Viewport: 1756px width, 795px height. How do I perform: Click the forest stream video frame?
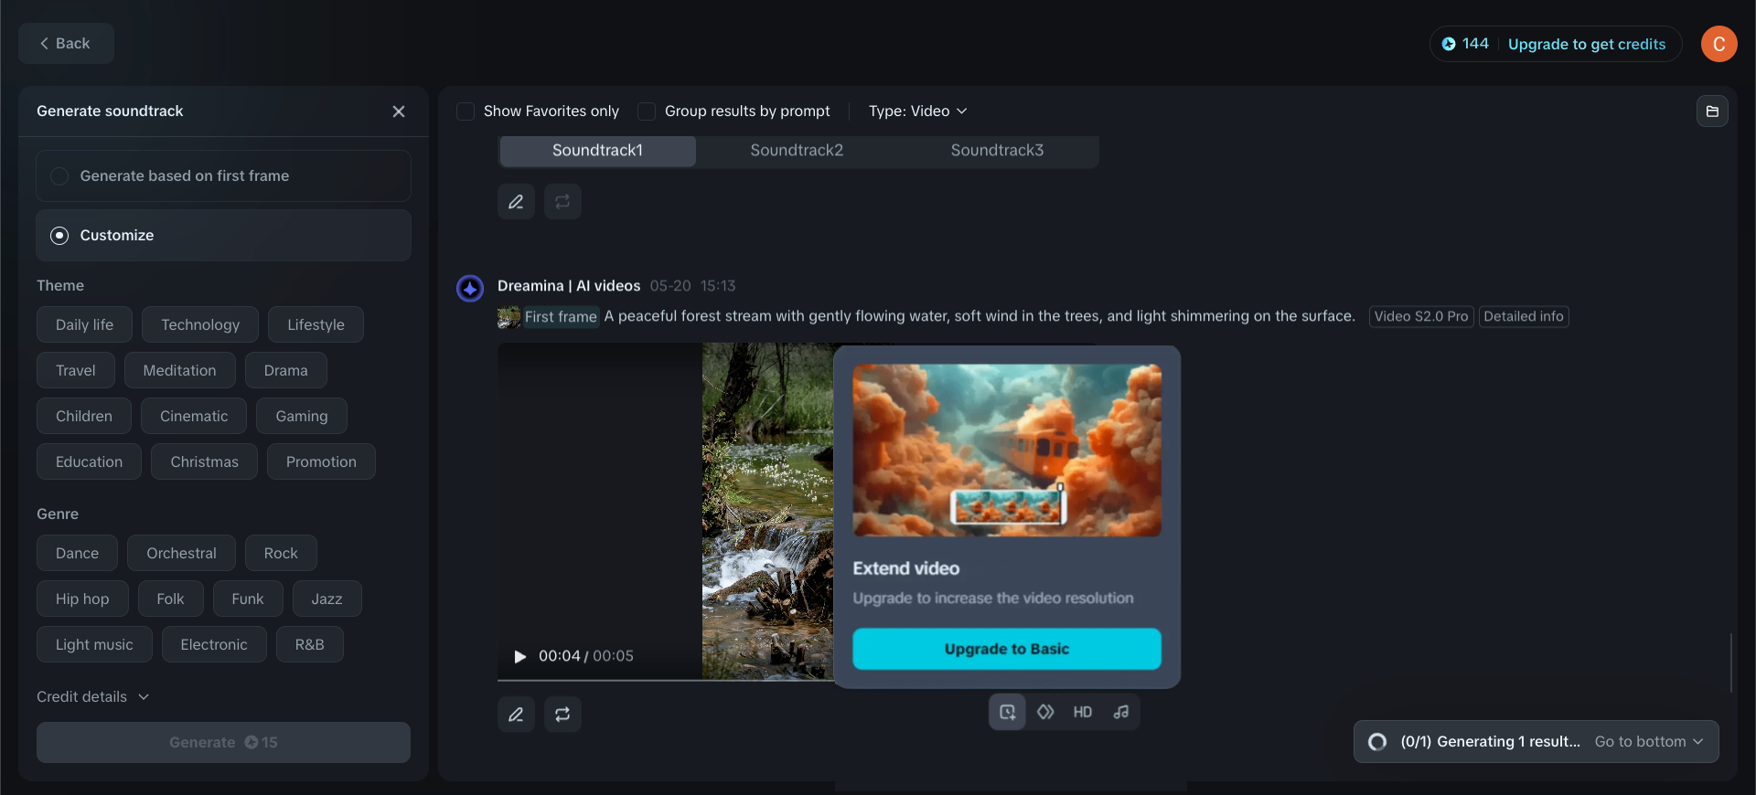point(767,512)
